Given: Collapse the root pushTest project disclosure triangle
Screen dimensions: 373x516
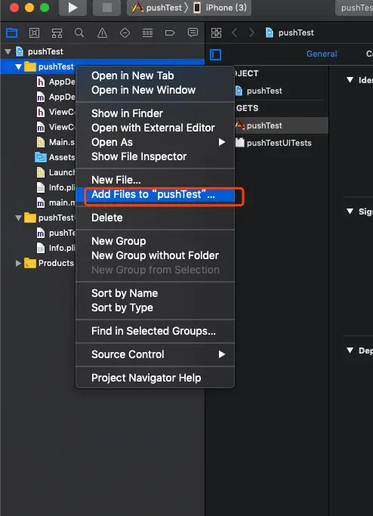Looking at the screenshot, I should [x=8, y=51].
